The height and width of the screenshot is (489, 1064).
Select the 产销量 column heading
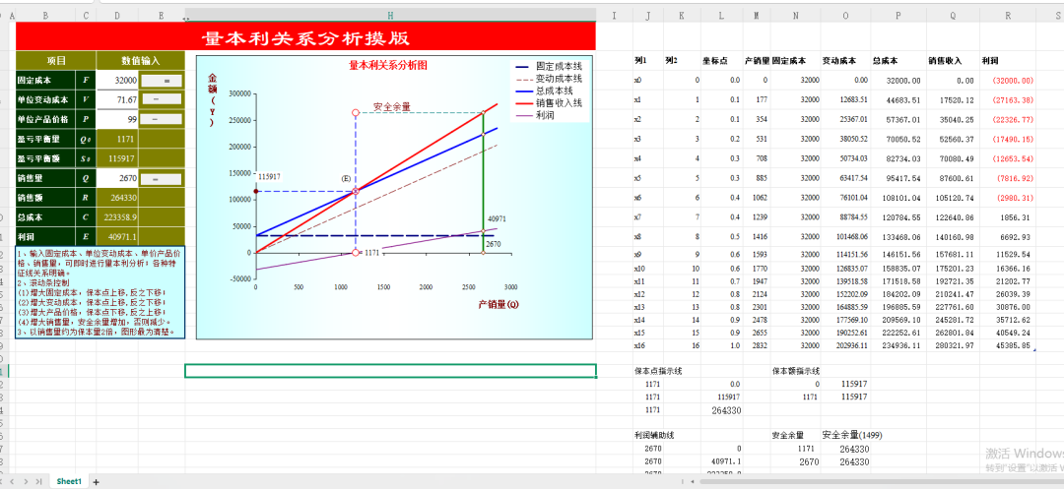click(756, 60)
